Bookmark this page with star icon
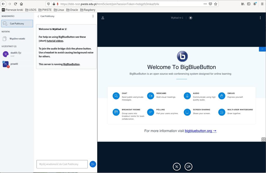The height and width of the screenshot is (173, 266). pos(216,4)
